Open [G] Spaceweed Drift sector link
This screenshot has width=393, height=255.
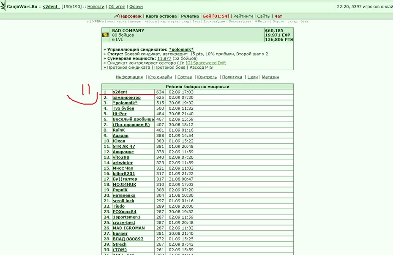point(206,63)
